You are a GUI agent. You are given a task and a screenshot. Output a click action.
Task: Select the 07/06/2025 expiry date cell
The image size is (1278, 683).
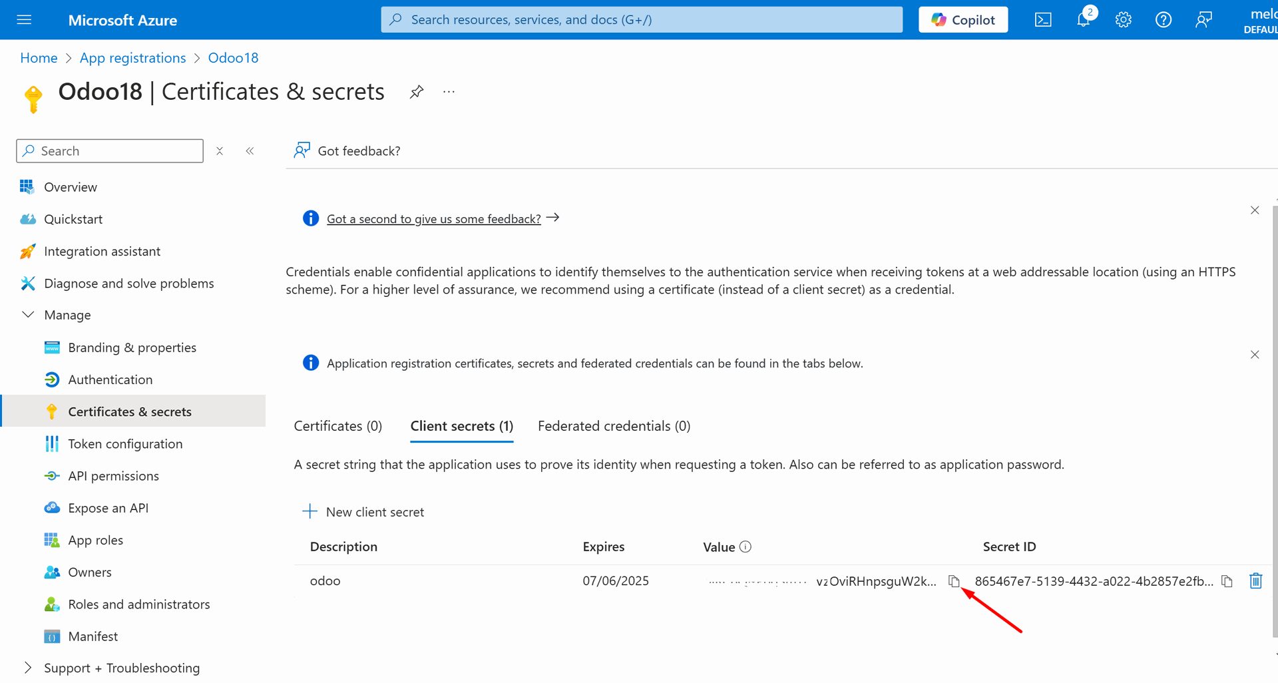(616, 581)
